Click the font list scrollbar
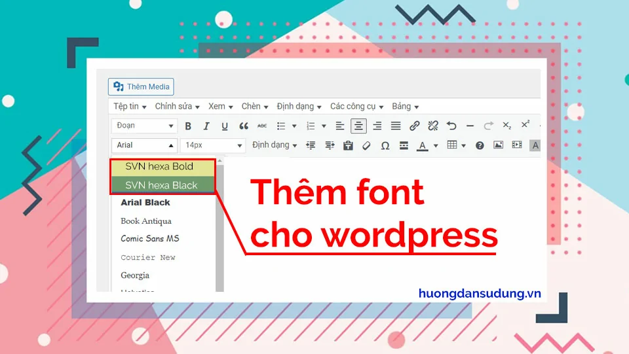The width and height of the screenshot is (629, 354). [x=219, y=226]
